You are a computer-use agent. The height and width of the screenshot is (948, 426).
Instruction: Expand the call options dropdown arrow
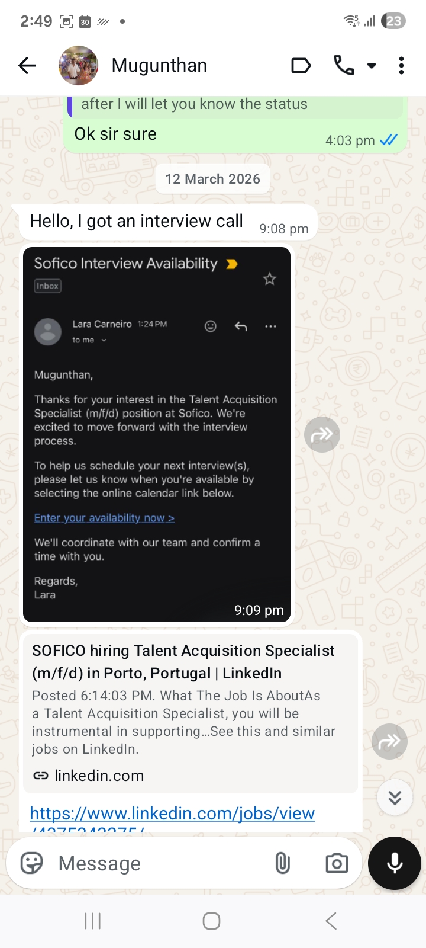pyautogui.click(x=372, y=66)
